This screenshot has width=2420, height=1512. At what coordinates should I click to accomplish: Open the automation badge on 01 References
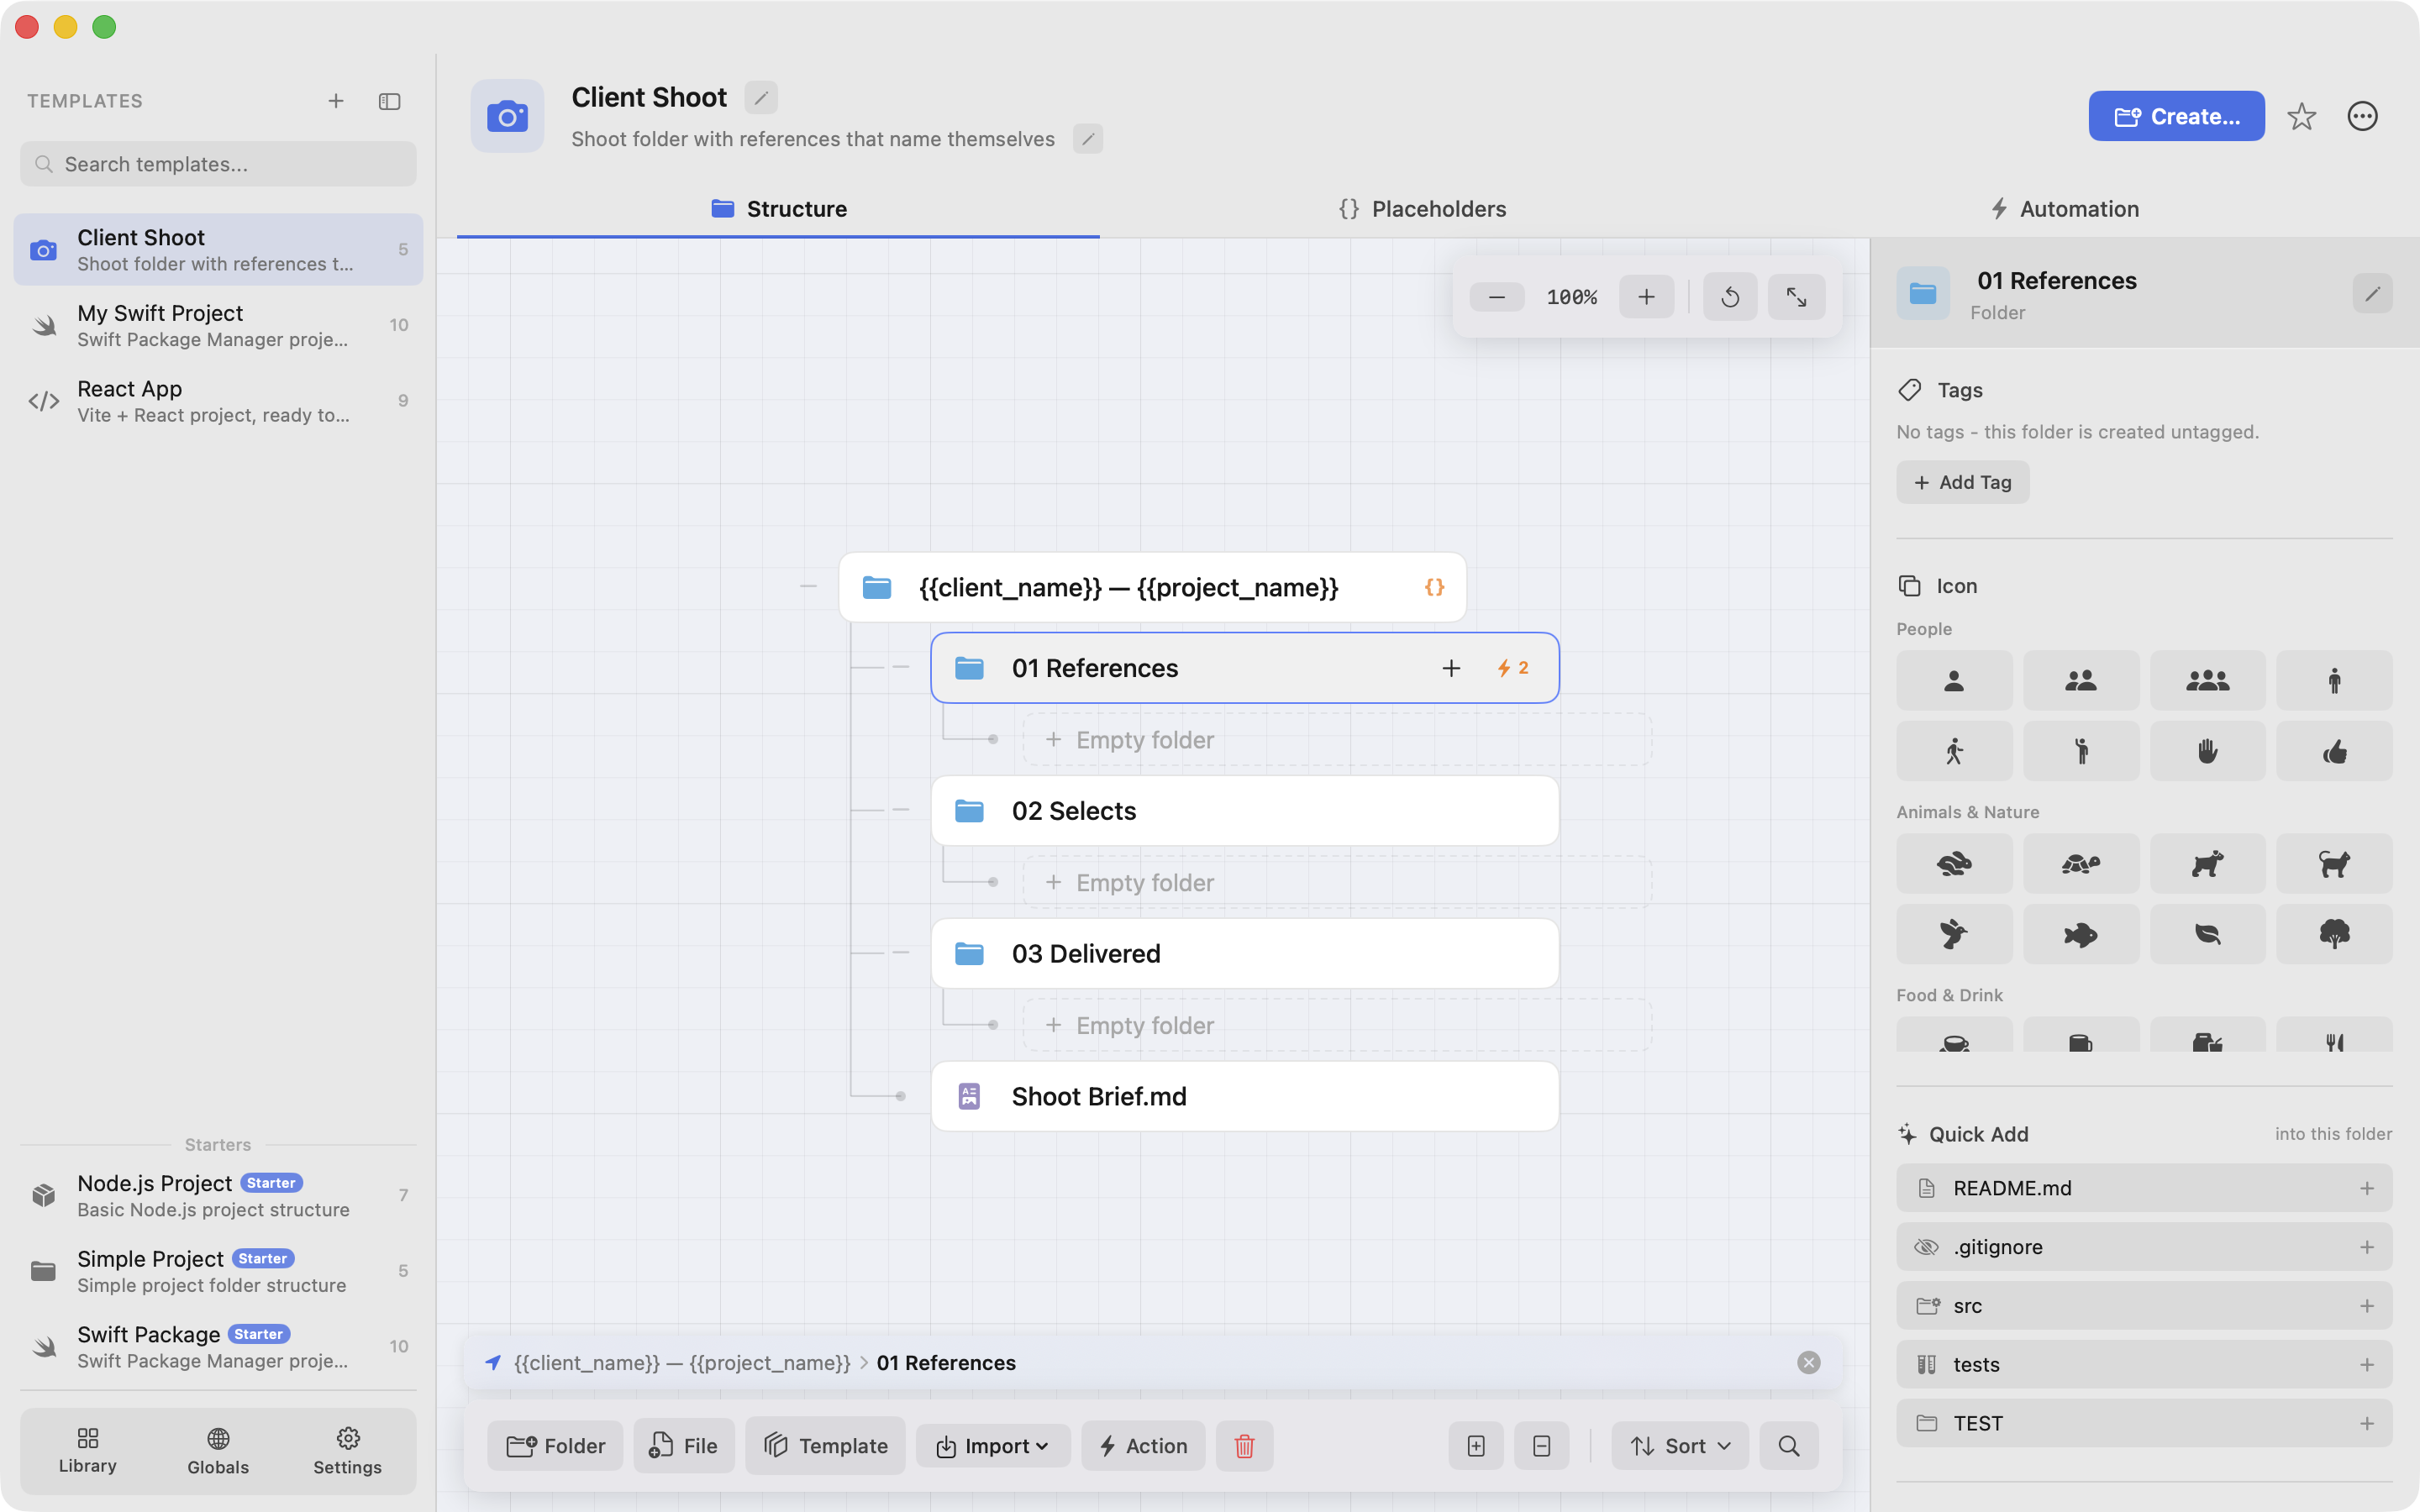pos(1513,668)
